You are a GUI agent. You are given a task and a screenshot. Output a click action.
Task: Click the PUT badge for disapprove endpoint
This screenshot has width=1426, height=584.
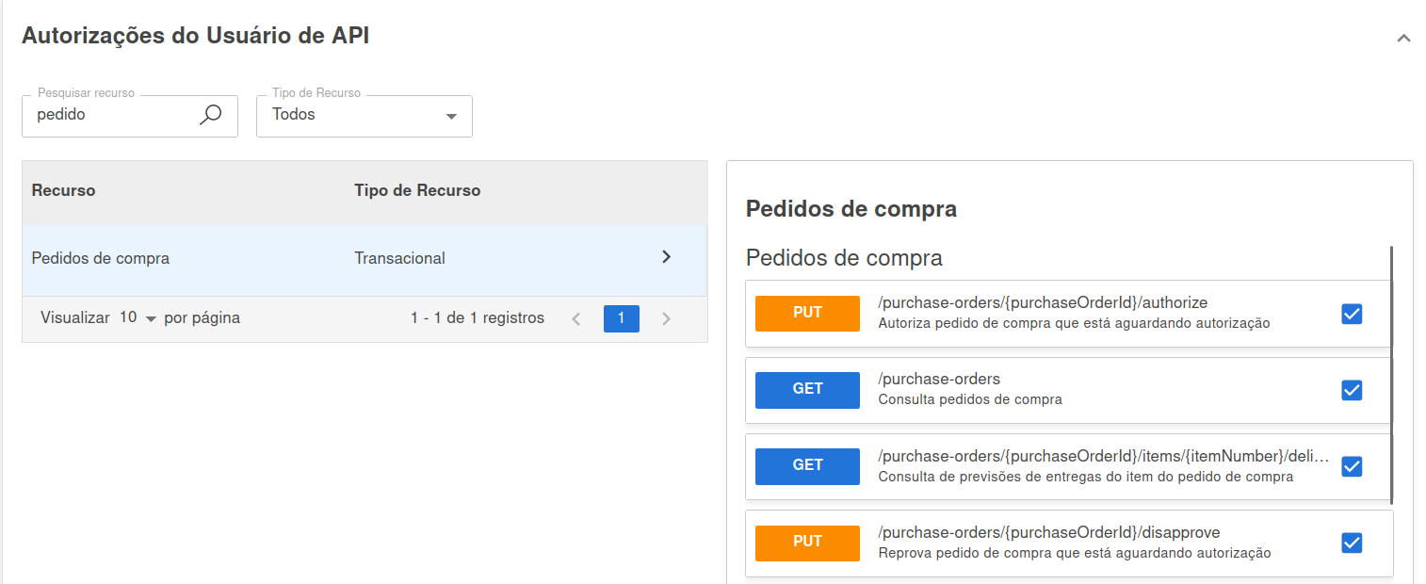click(806, 543)
